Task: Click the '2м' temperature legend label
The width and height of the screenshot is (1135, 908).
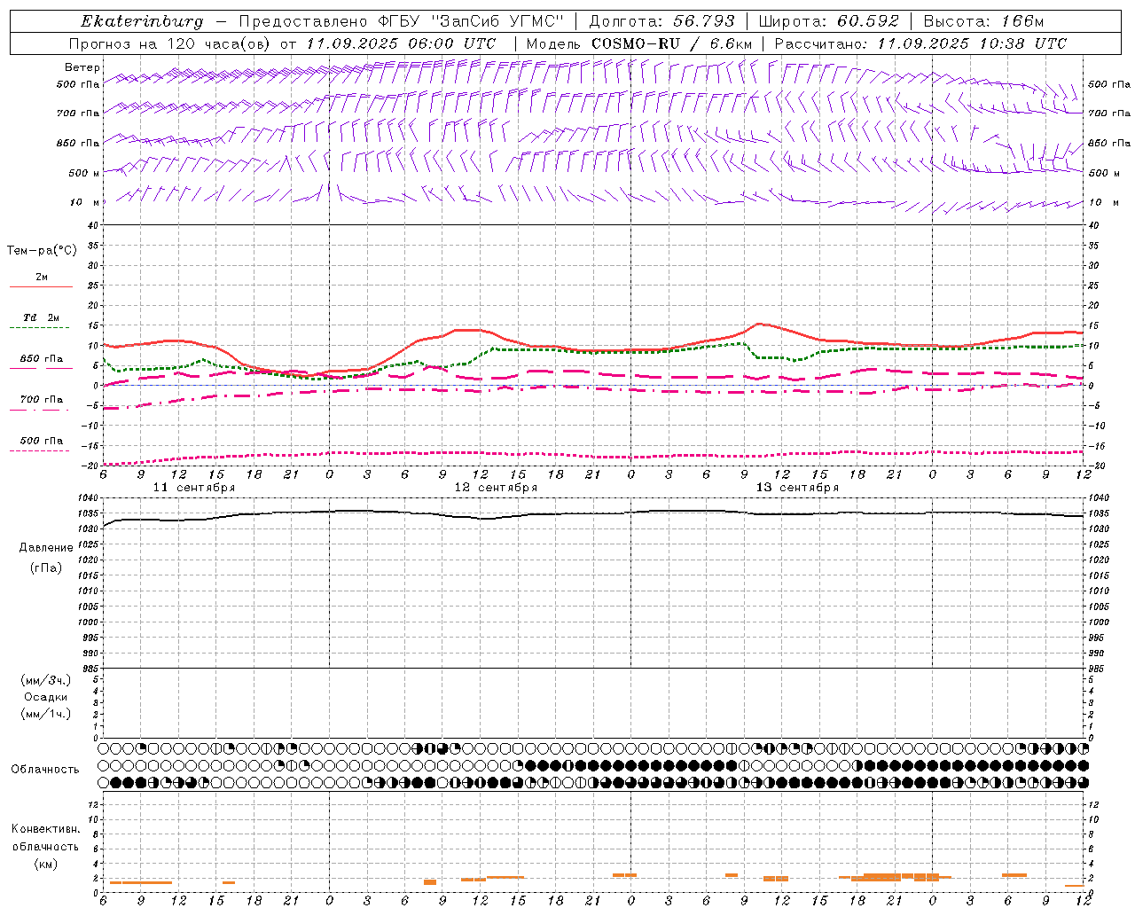Action: coord(42,277)
